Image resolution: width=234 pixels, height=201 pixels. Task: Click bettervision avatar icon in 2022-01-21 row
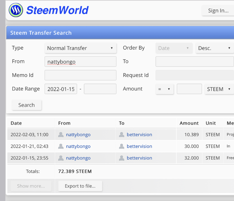coord(122,146)
